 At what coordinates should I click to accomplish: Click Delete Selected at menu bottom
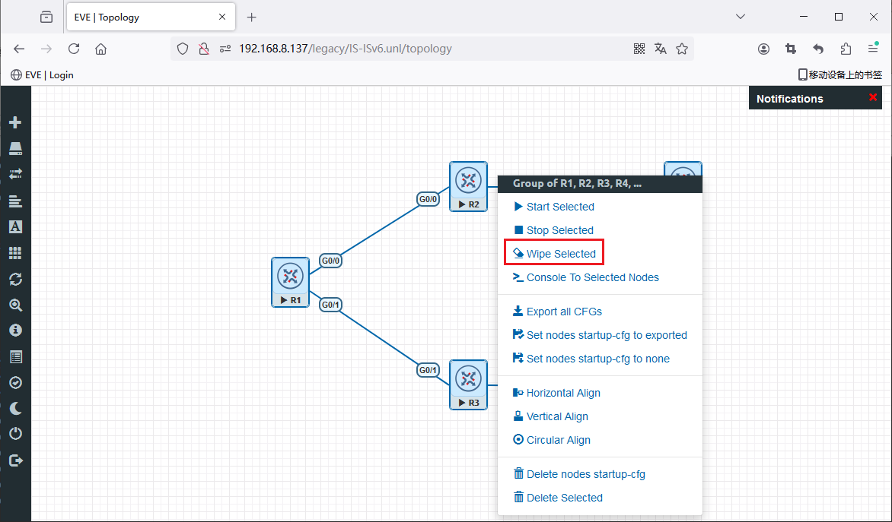563,498
